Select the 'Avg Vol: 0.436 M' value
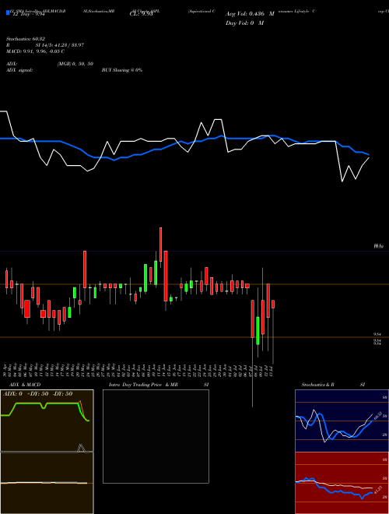This screenshot has height=514, width=389. point(250,14)
